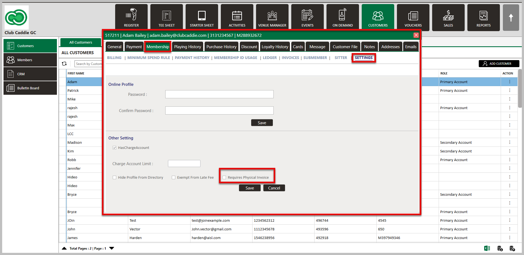524x255 pixels.
Task: Export customer list to Excel
Action: tap(487, 248)
